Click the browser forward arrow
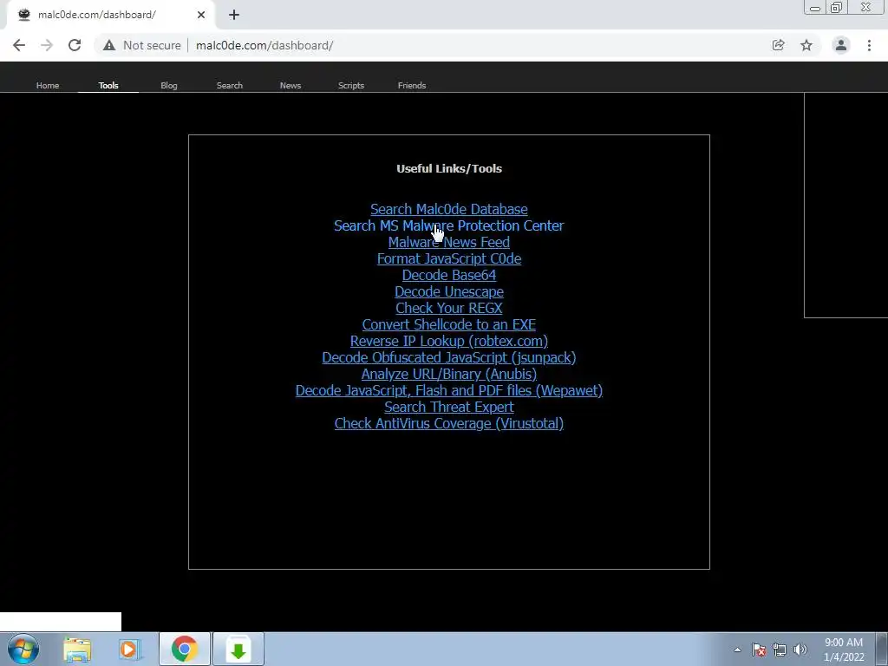The height and width of the screenshot is (666, 888). pyautogui.click(x=47, y=45)
